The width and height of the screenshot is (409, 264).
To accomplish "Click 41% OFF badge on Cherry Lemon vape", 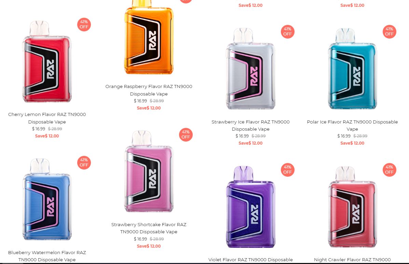I will 84,25.
